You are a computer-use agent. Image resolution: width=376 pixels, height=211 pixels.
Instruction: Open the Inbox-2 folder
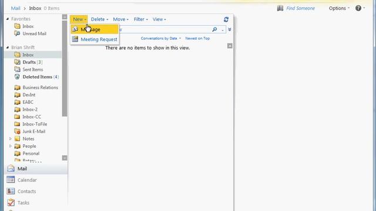(x=30, y=110)
